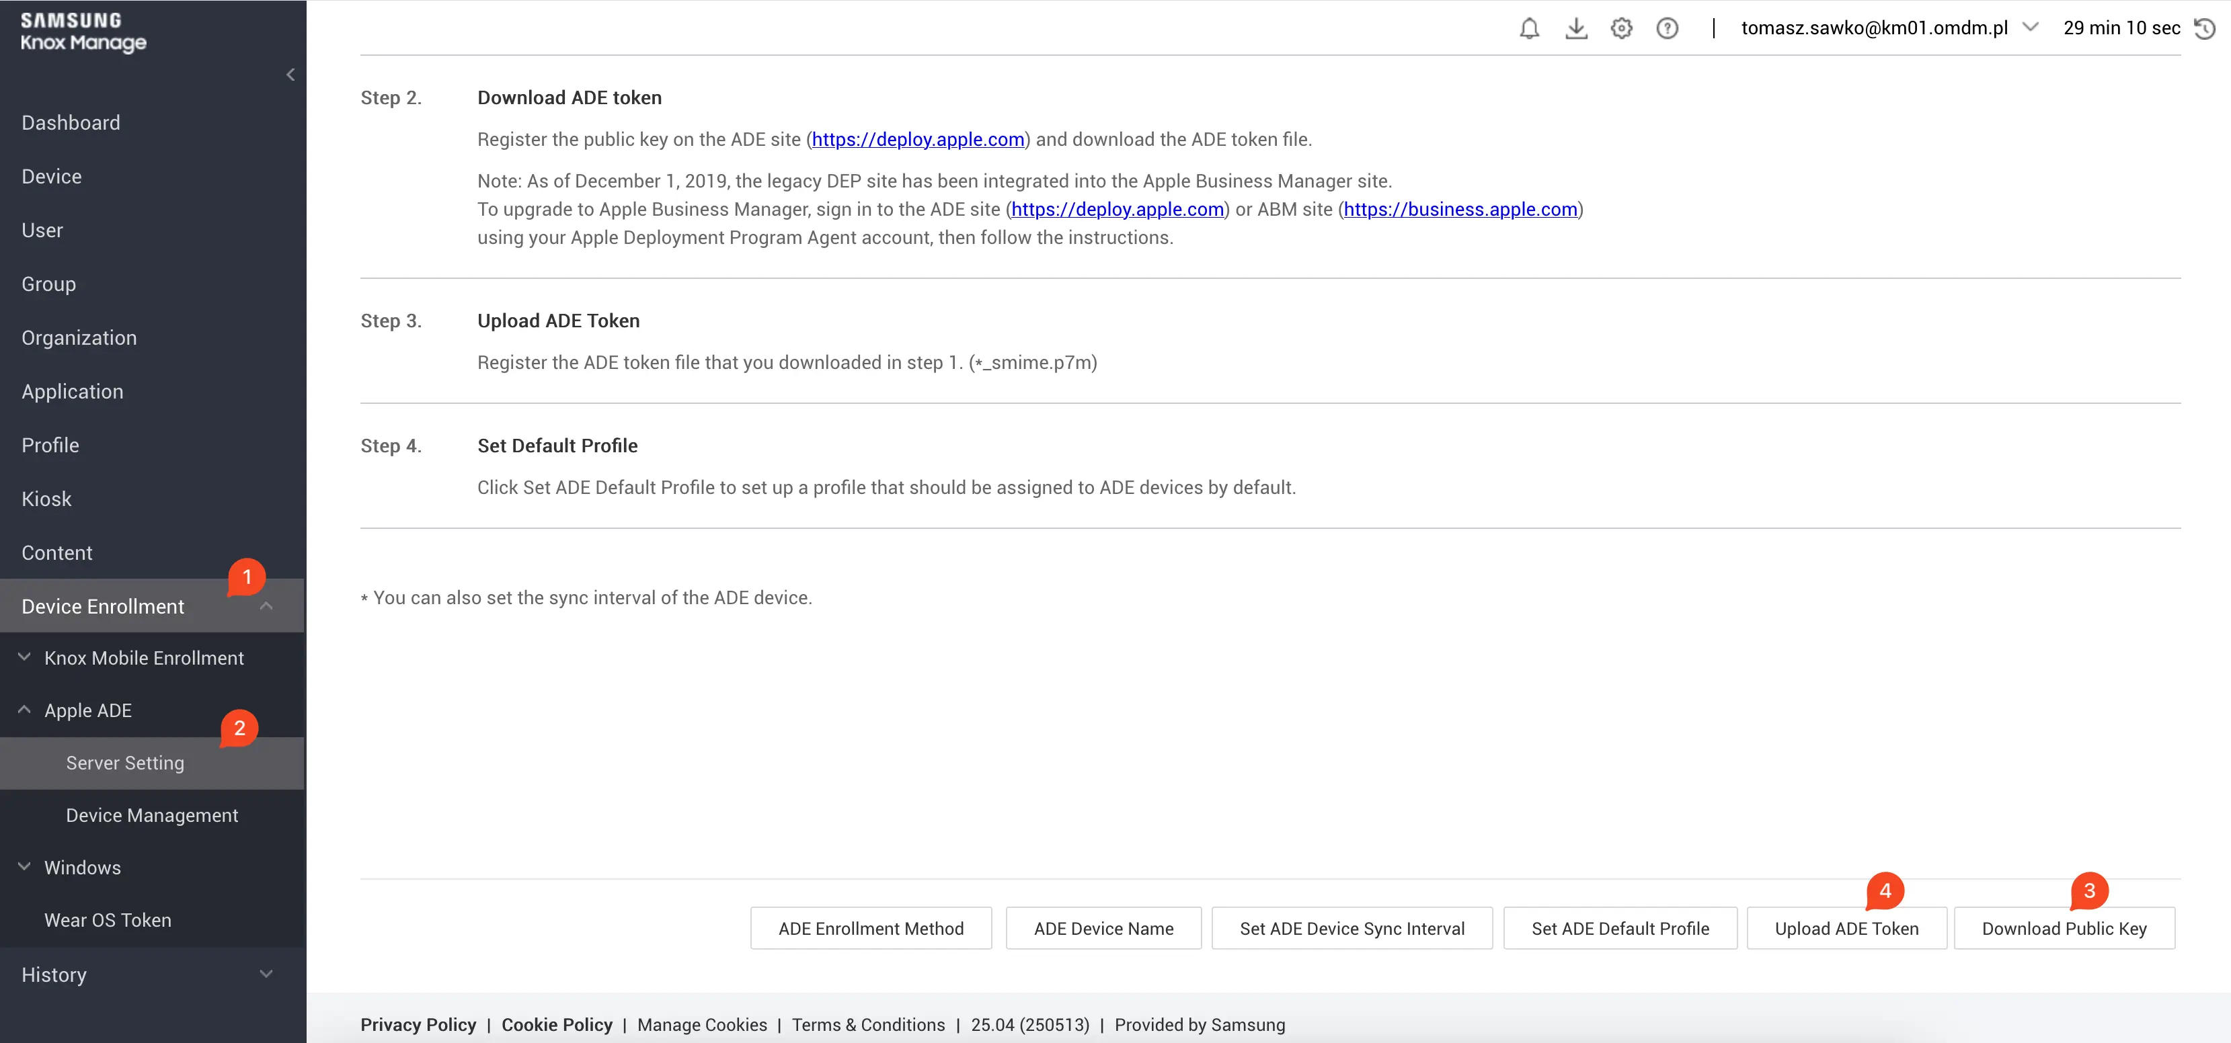Click the ADE Device Name button
The width and height of the screenshot is (2231, 1043).
click(1103, 928)
